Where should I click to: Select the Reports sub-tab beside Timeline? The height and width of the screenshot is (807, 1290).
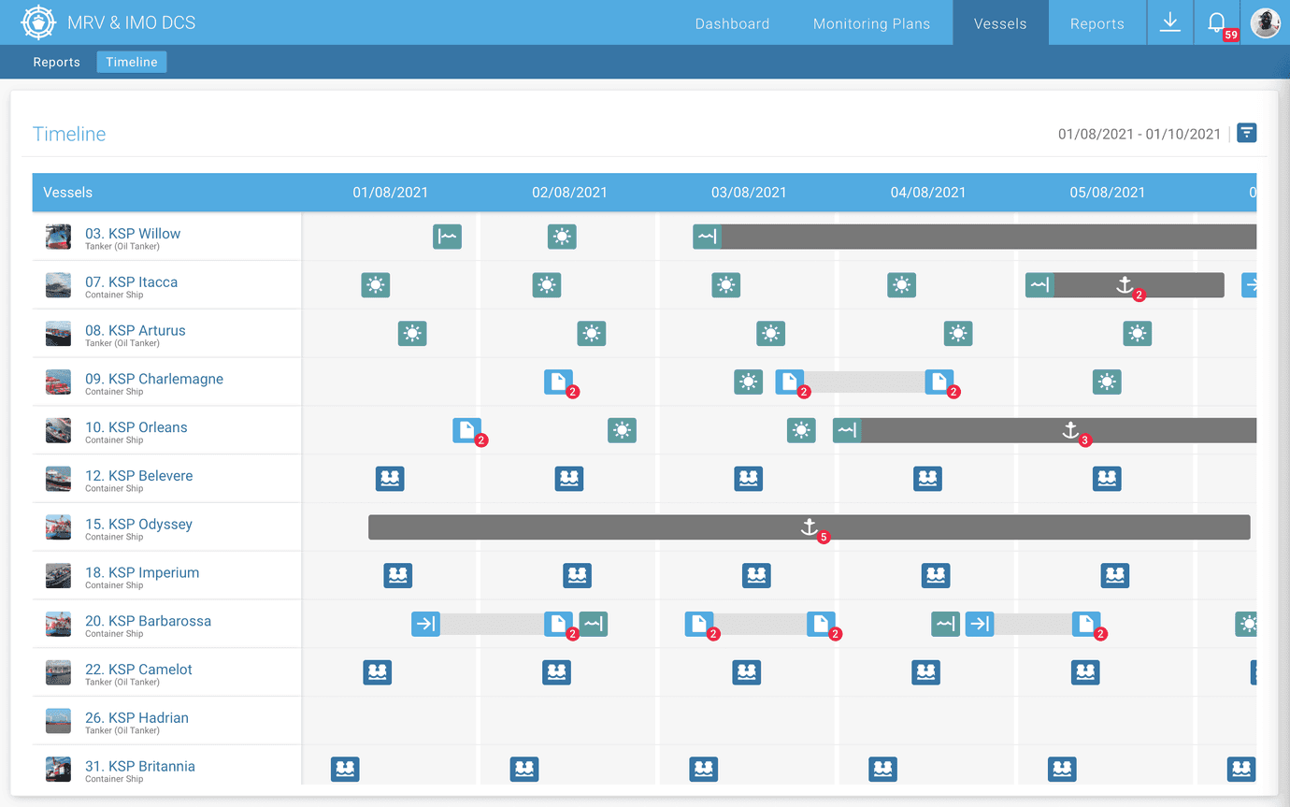pyautogui.click(x=56, y=63)
